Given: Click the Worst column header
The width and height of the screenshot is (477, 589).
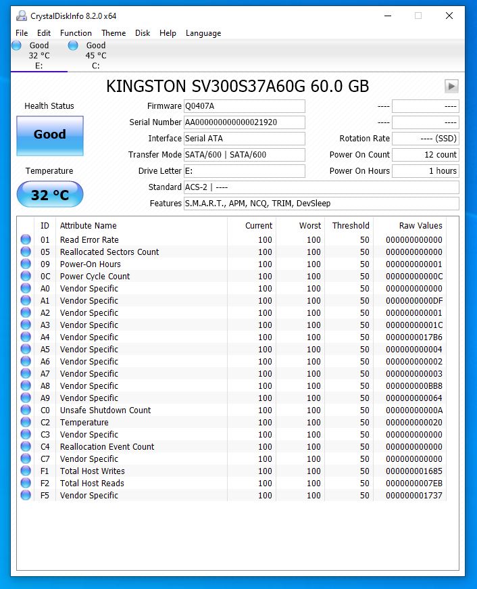Looking at the screenshot, I should (x=301, y=225).
